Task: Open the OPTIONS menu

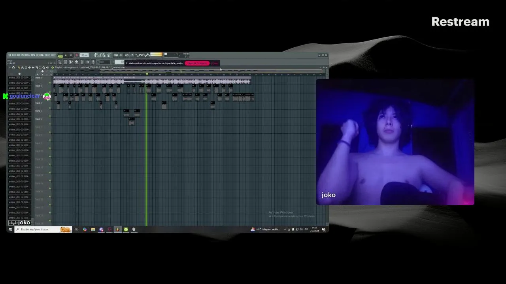Action: (40, 55)
